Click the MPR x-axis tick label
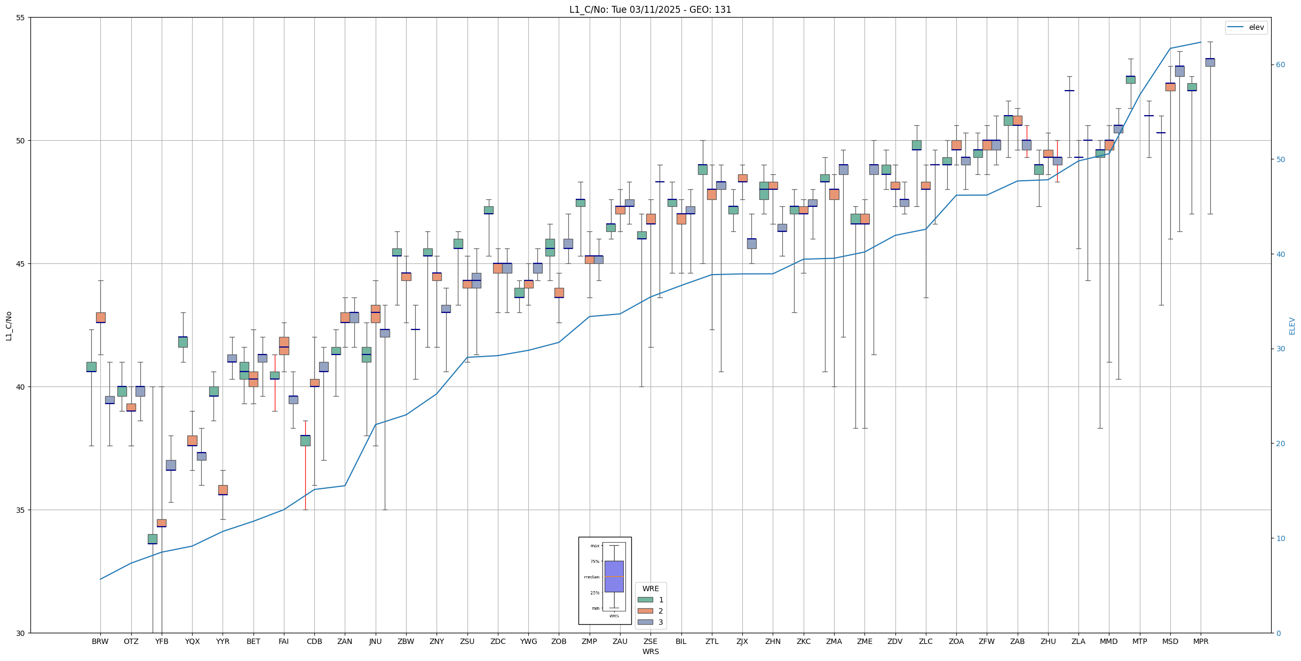The width and height of the screenshot is (1301, 661). [1201, 641]
